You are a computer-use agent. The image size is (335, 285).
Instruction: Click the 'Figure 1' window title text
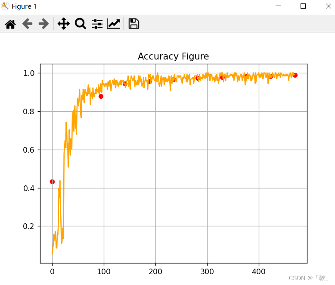tap(24, 6)
